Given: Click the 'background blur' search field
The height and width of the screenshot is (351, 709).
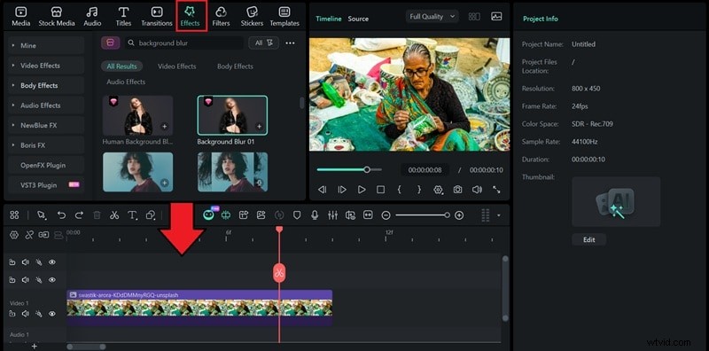Looking at the screenshot, I should coord(183,43).
